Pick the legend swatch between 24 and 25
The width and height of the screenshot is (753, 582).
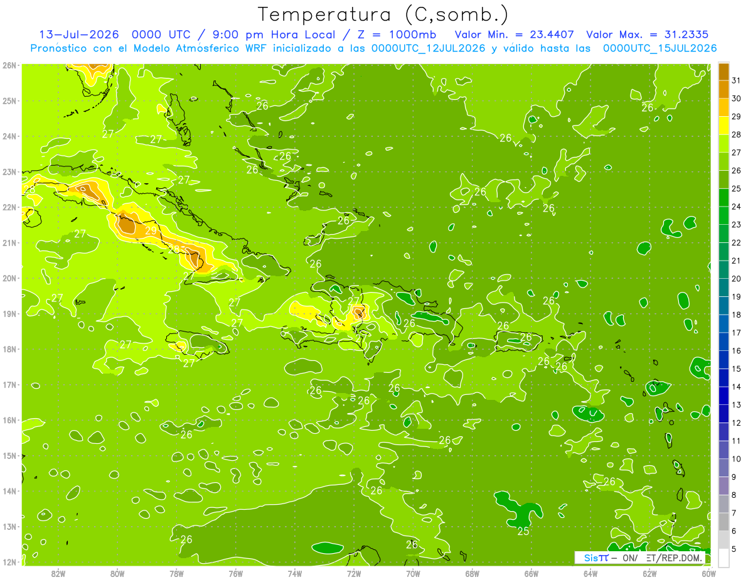tap(724, 197)
